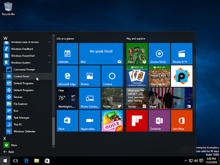Expand the Windows Ease of Access folder
220x165 pixels.
pyautogui.click(x=27, y=42)
